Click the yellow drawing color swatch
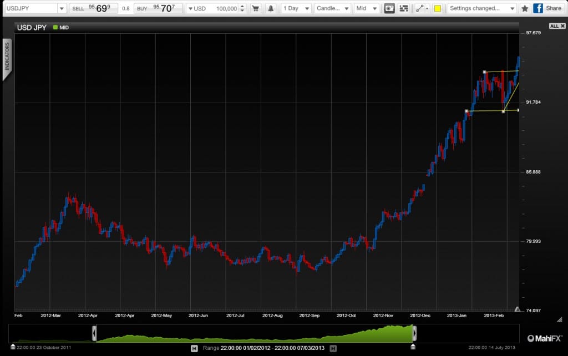 (x=438, y=8)
